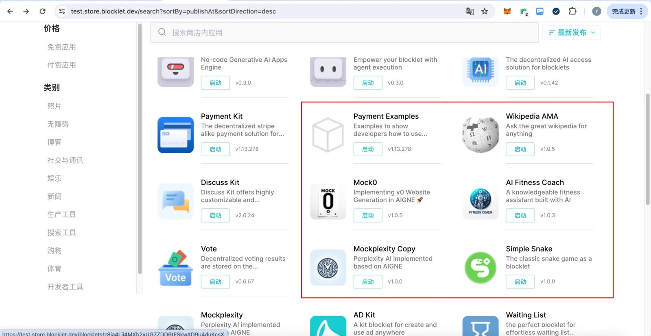651x336 pixels.
Task: Open the Discuss Kit chat icon
Action: click(175, 201)
